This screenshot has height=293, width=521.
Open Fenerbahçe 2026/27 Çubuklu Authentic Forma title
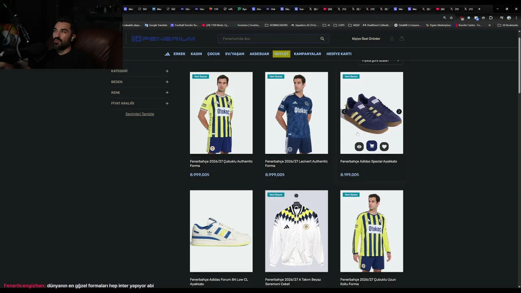pyautogui.click(x=221, y=164)
